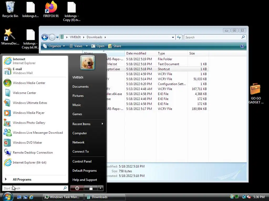Click the Explorer Forward arrow button
Screen dimensions: 269x201
[x=52, y=37]
